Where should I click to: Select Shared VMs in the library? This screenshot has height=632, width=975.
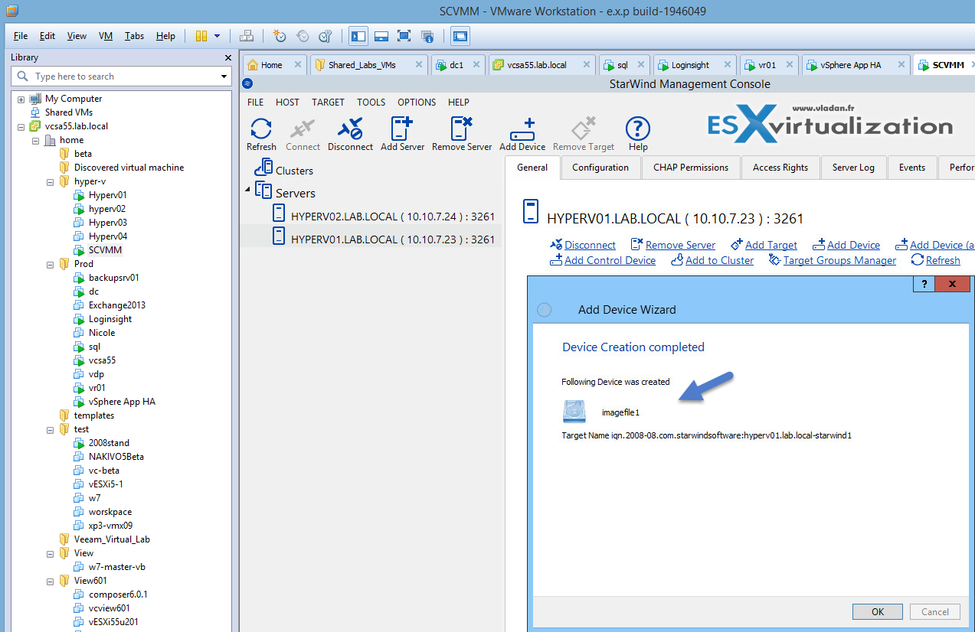tap(68, 112)
